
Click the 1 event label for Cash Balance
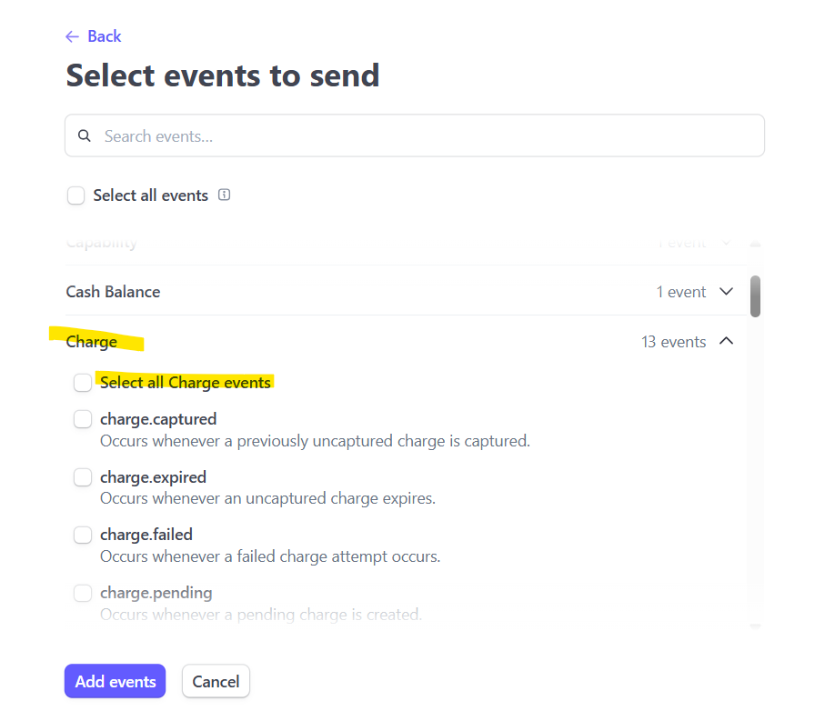[681, 292]
